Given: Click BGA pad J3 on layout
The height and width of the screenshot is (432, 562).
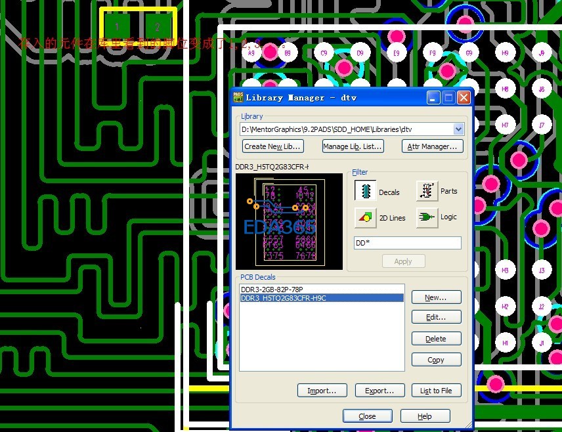Looking at the screenshot, I should (x=542, y=270).
